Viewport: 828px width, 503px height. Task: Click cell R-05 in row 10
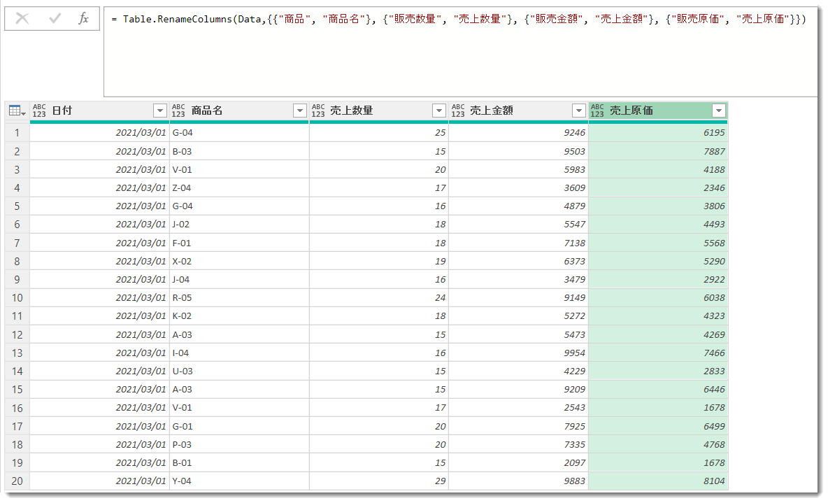(x=238, y=297)
